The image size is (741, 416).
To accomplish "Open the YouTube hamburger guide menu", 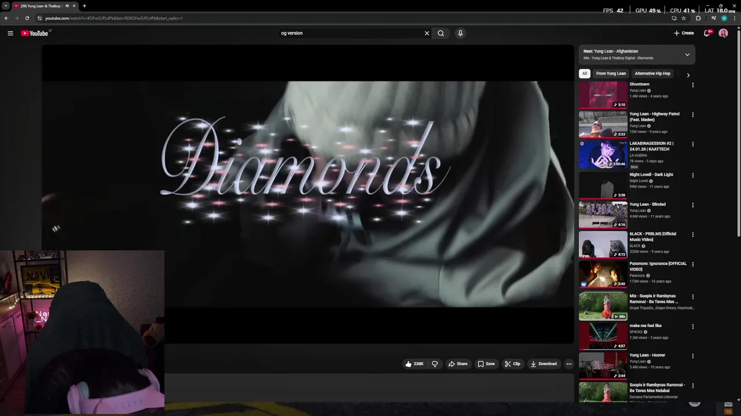I will [x=10, y=33].
